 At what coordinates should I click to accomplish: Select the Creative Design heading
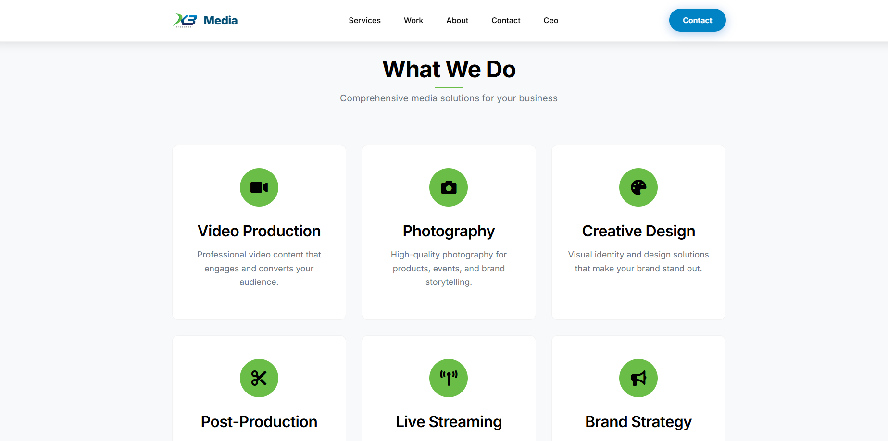click(x=638, y=231)
